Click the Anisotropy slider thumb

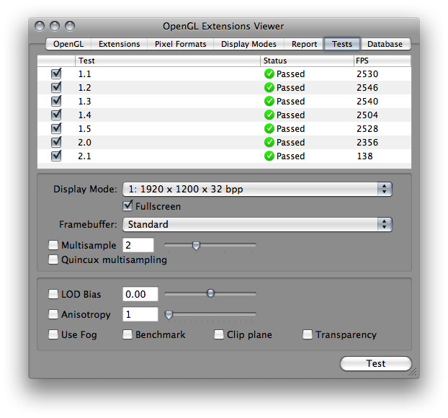click(x=169, y=315)
